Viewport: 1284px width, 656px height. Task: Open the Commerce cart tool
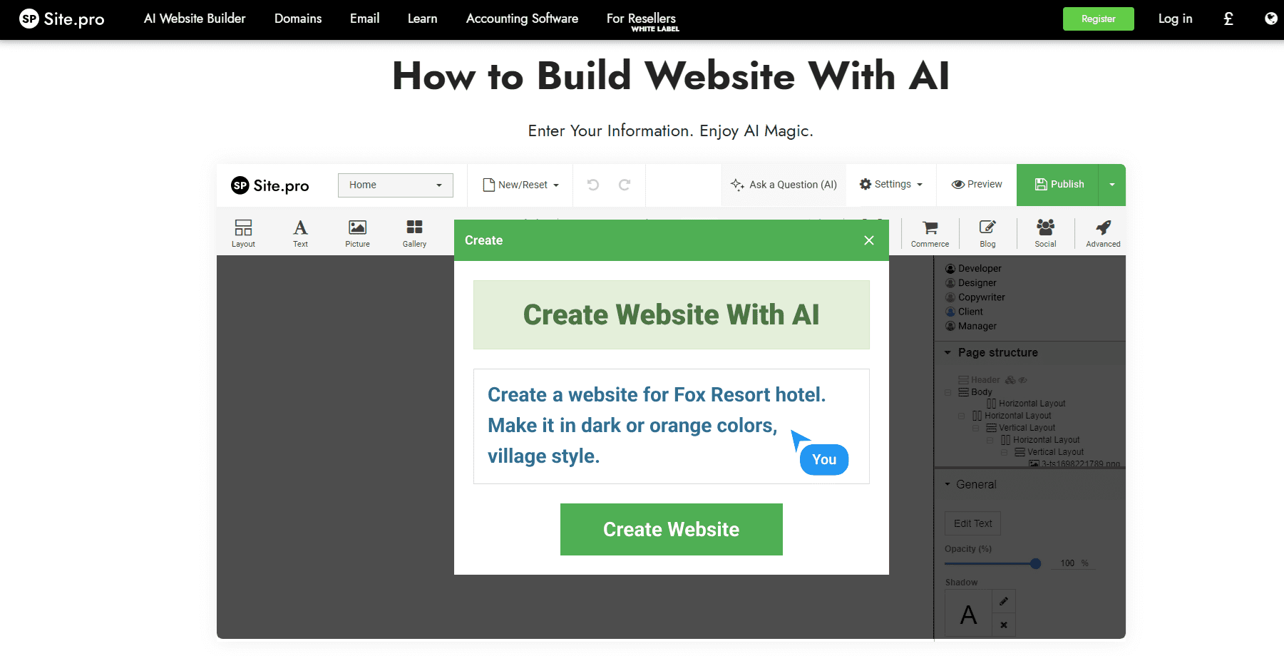tap(930, 232)
